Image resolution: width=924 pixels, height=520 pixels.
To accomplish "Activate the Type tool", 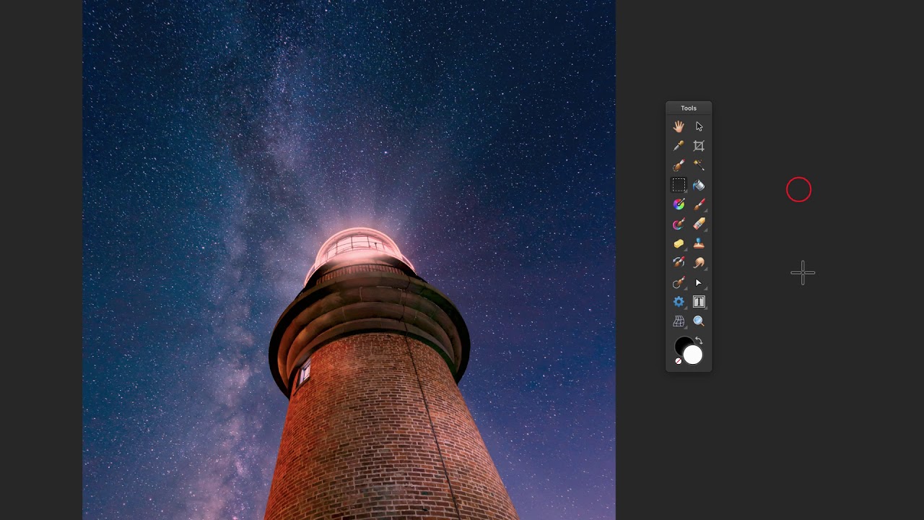I will 699,302.
